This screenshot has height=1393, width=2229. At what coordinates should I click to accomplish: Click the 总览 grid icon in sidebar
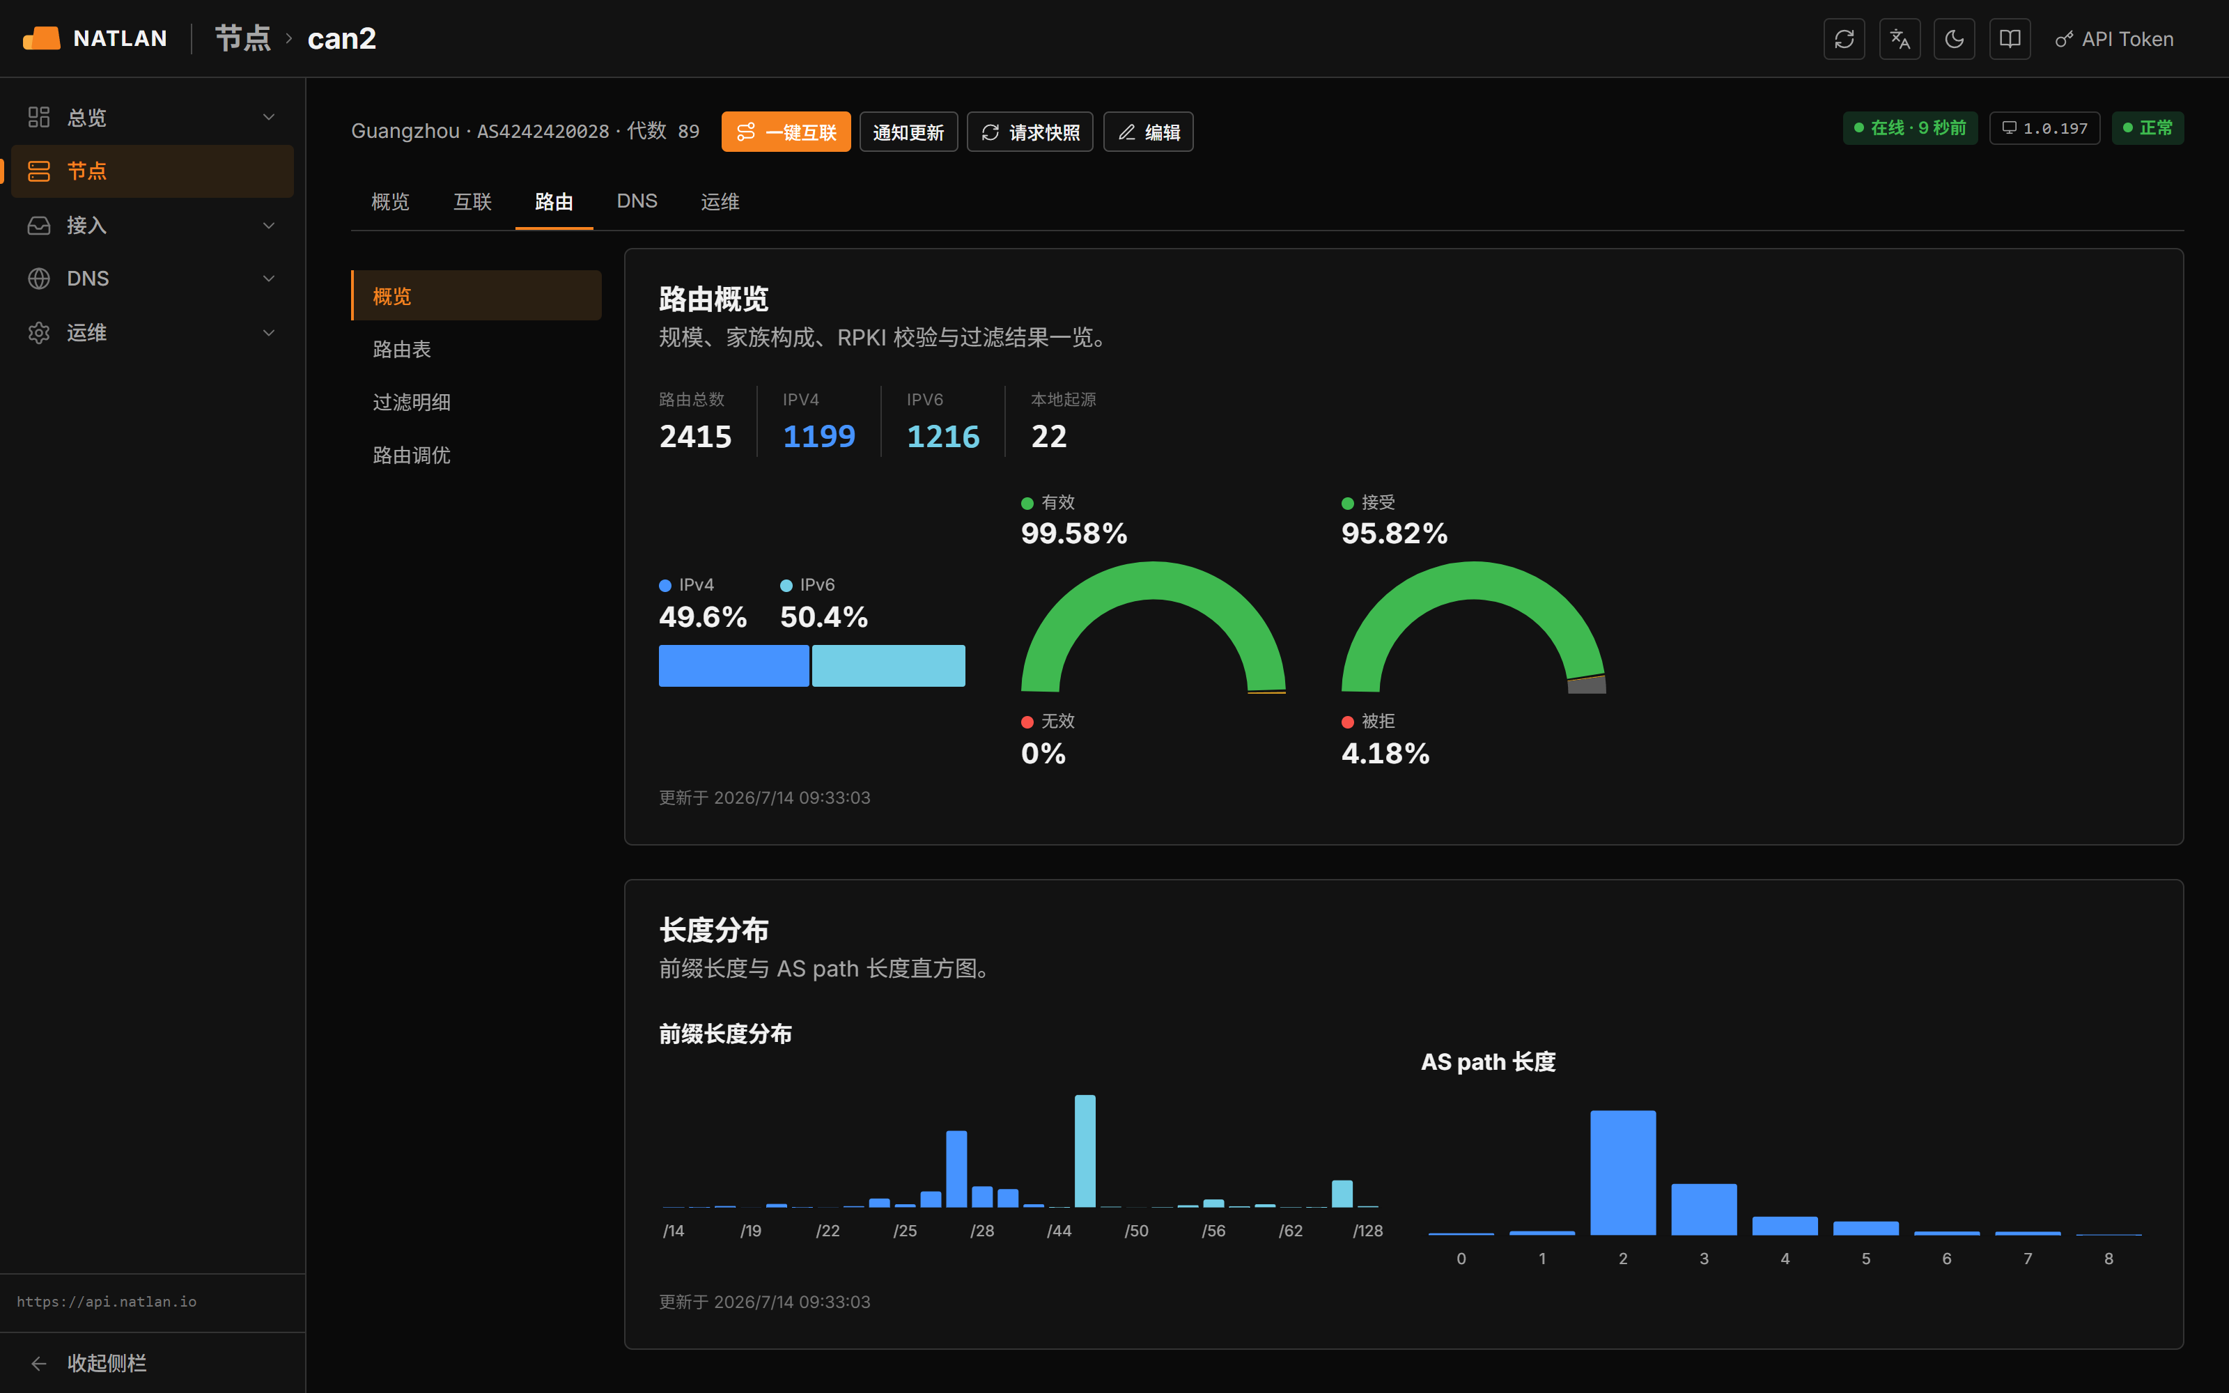(x=39, y=117)
